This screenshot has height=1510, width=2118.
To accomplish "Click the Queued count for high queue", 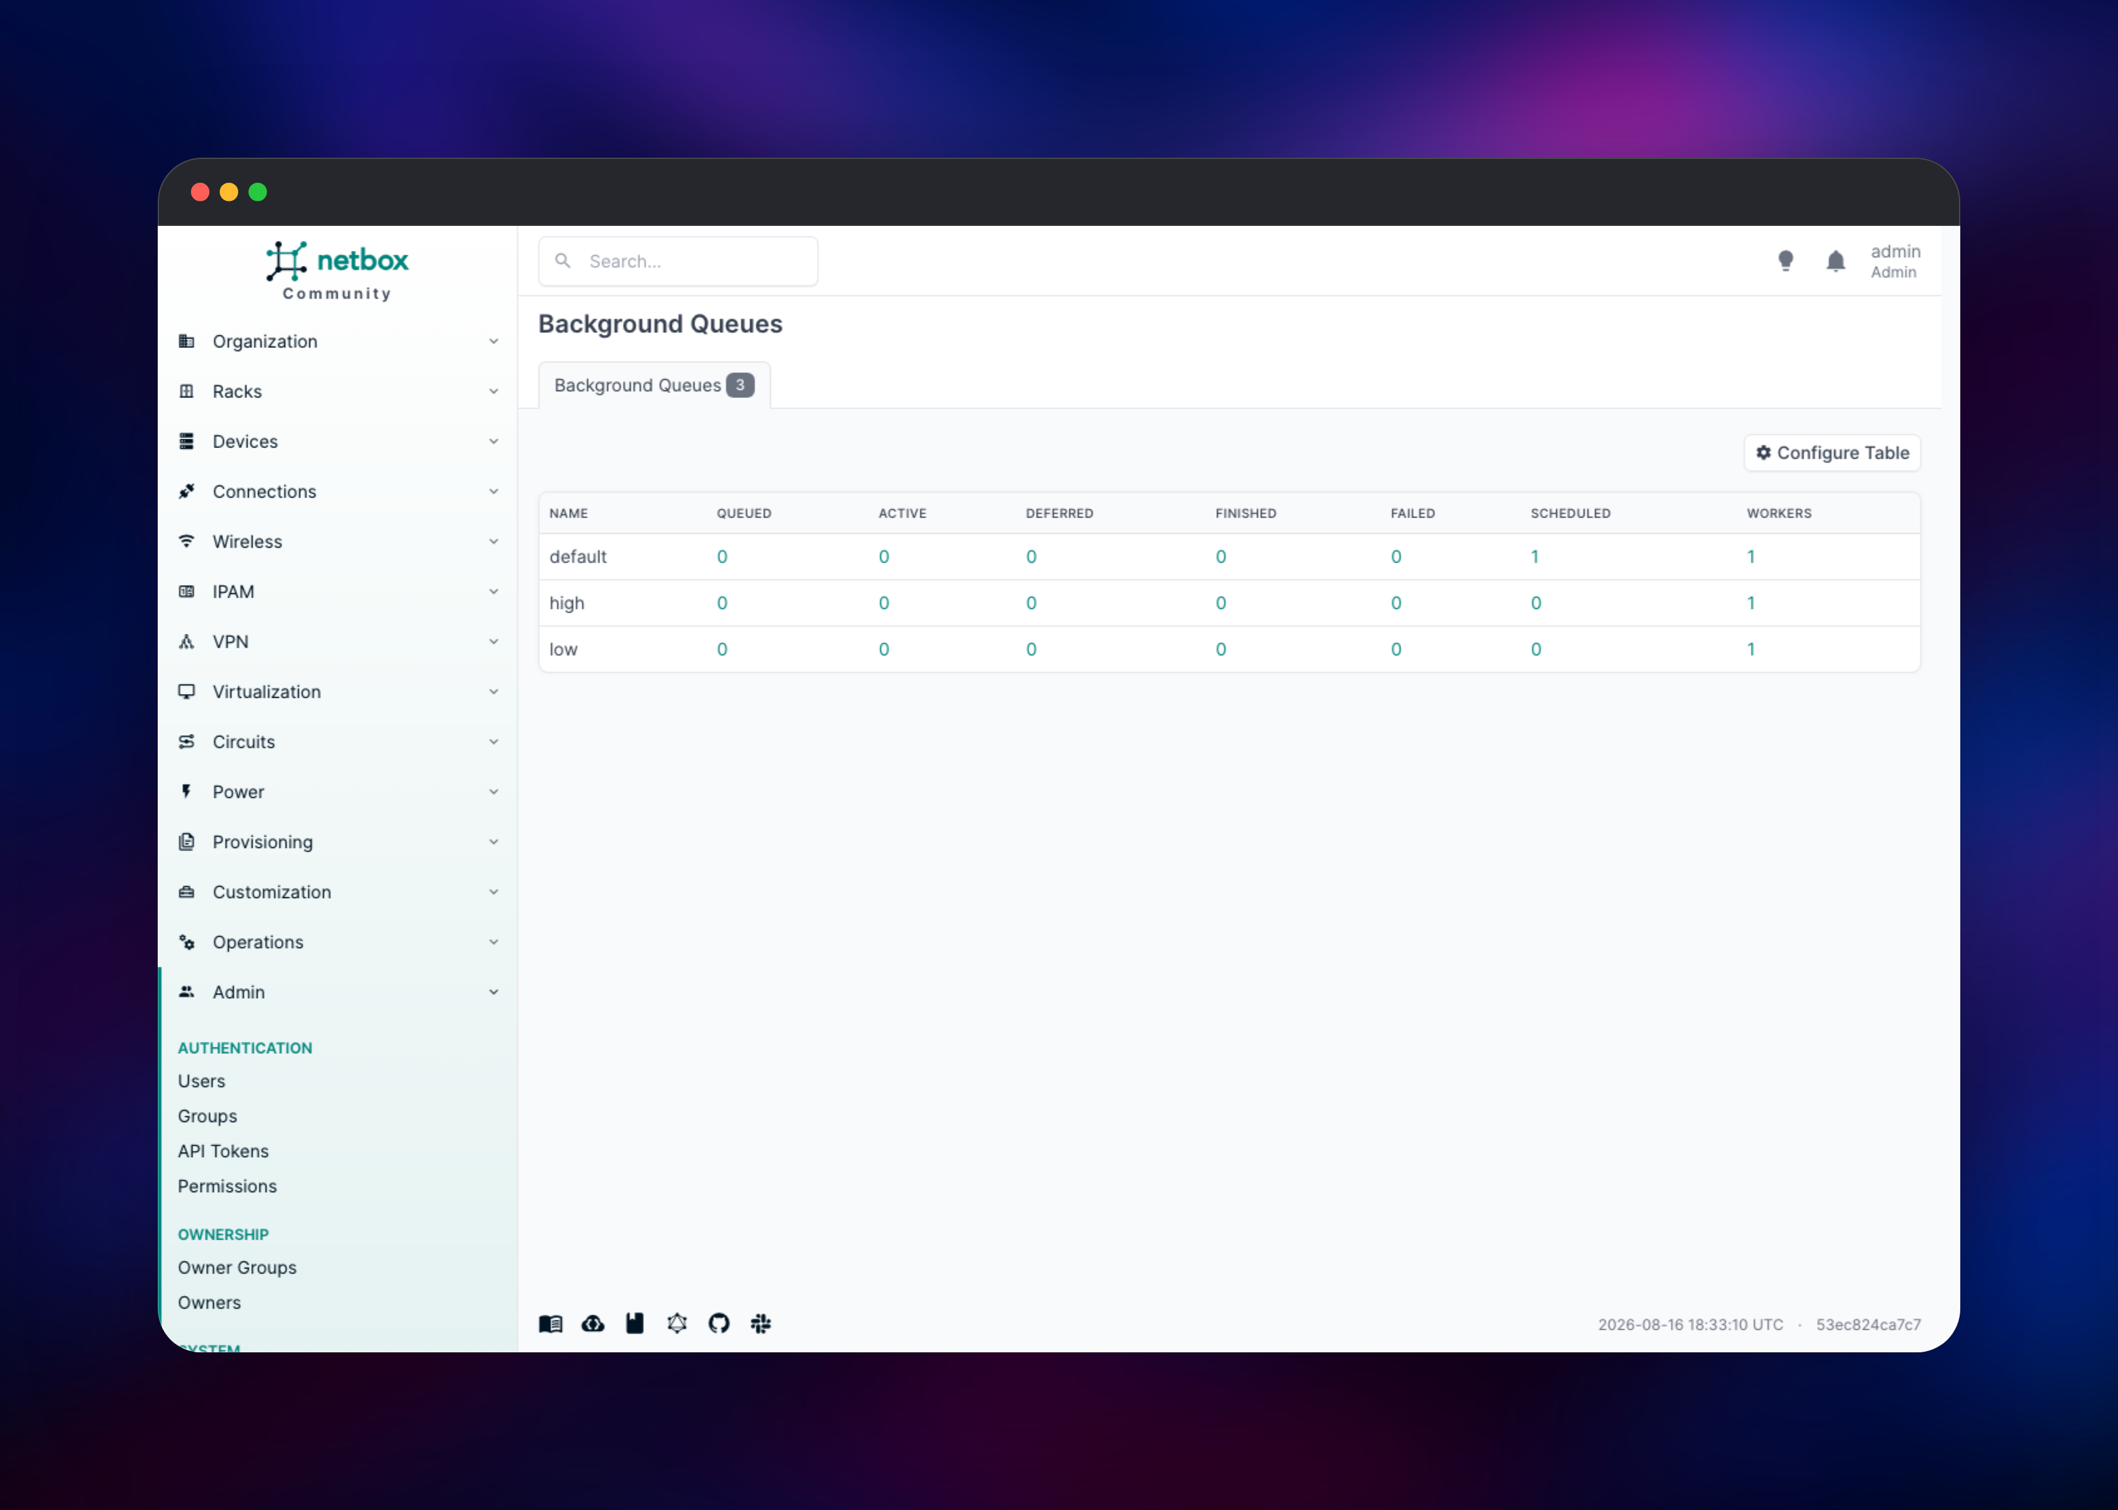I will (x=722, y=603).
